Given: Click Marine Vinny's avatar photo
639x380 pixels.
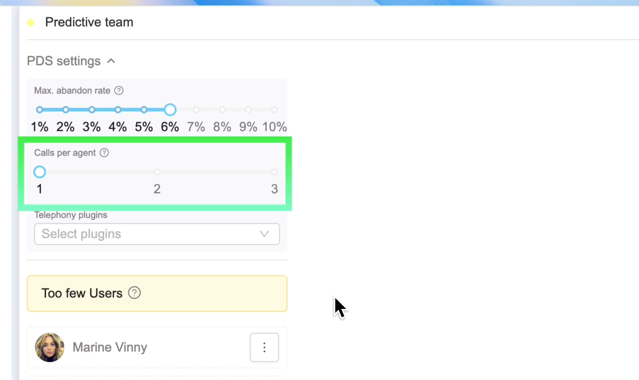Looking at the screenshot, I should tap(50, 347).
